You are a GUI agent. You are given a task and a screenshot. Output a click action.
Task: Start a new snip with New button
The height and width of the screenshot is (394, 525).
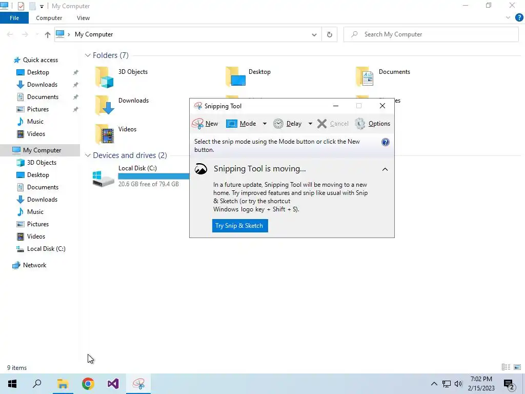205,124
